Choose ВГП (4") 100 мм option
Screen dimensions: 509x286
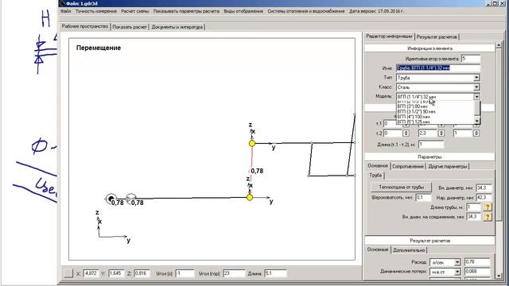(x=414, y=117)
